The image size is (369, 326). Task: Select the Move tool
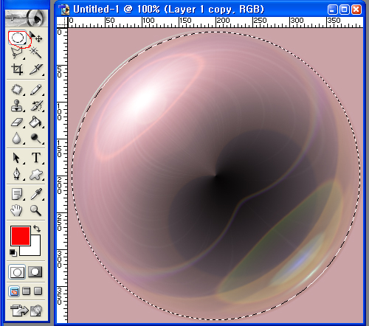pyautogui.click(x=36, y=37)
